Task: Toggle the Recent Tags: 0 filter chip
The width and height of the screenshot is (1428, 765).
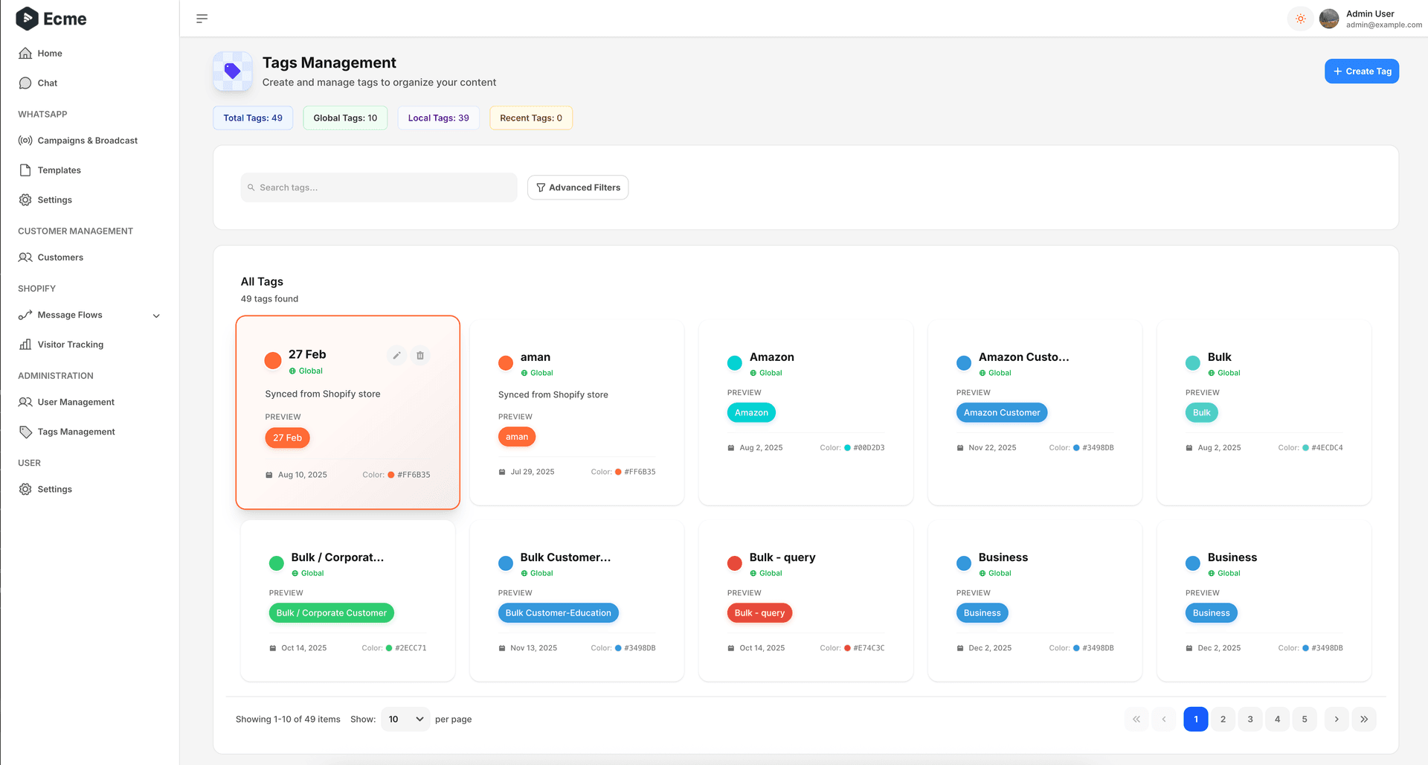Action: click(x=530, y=118)
